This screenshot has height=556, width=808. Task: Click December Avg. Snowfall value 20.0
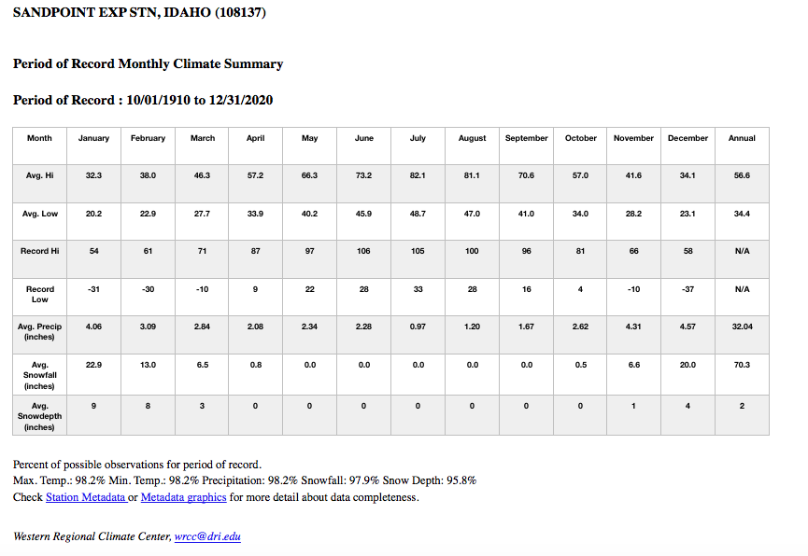pyautogui.click(x=688, y=365)
